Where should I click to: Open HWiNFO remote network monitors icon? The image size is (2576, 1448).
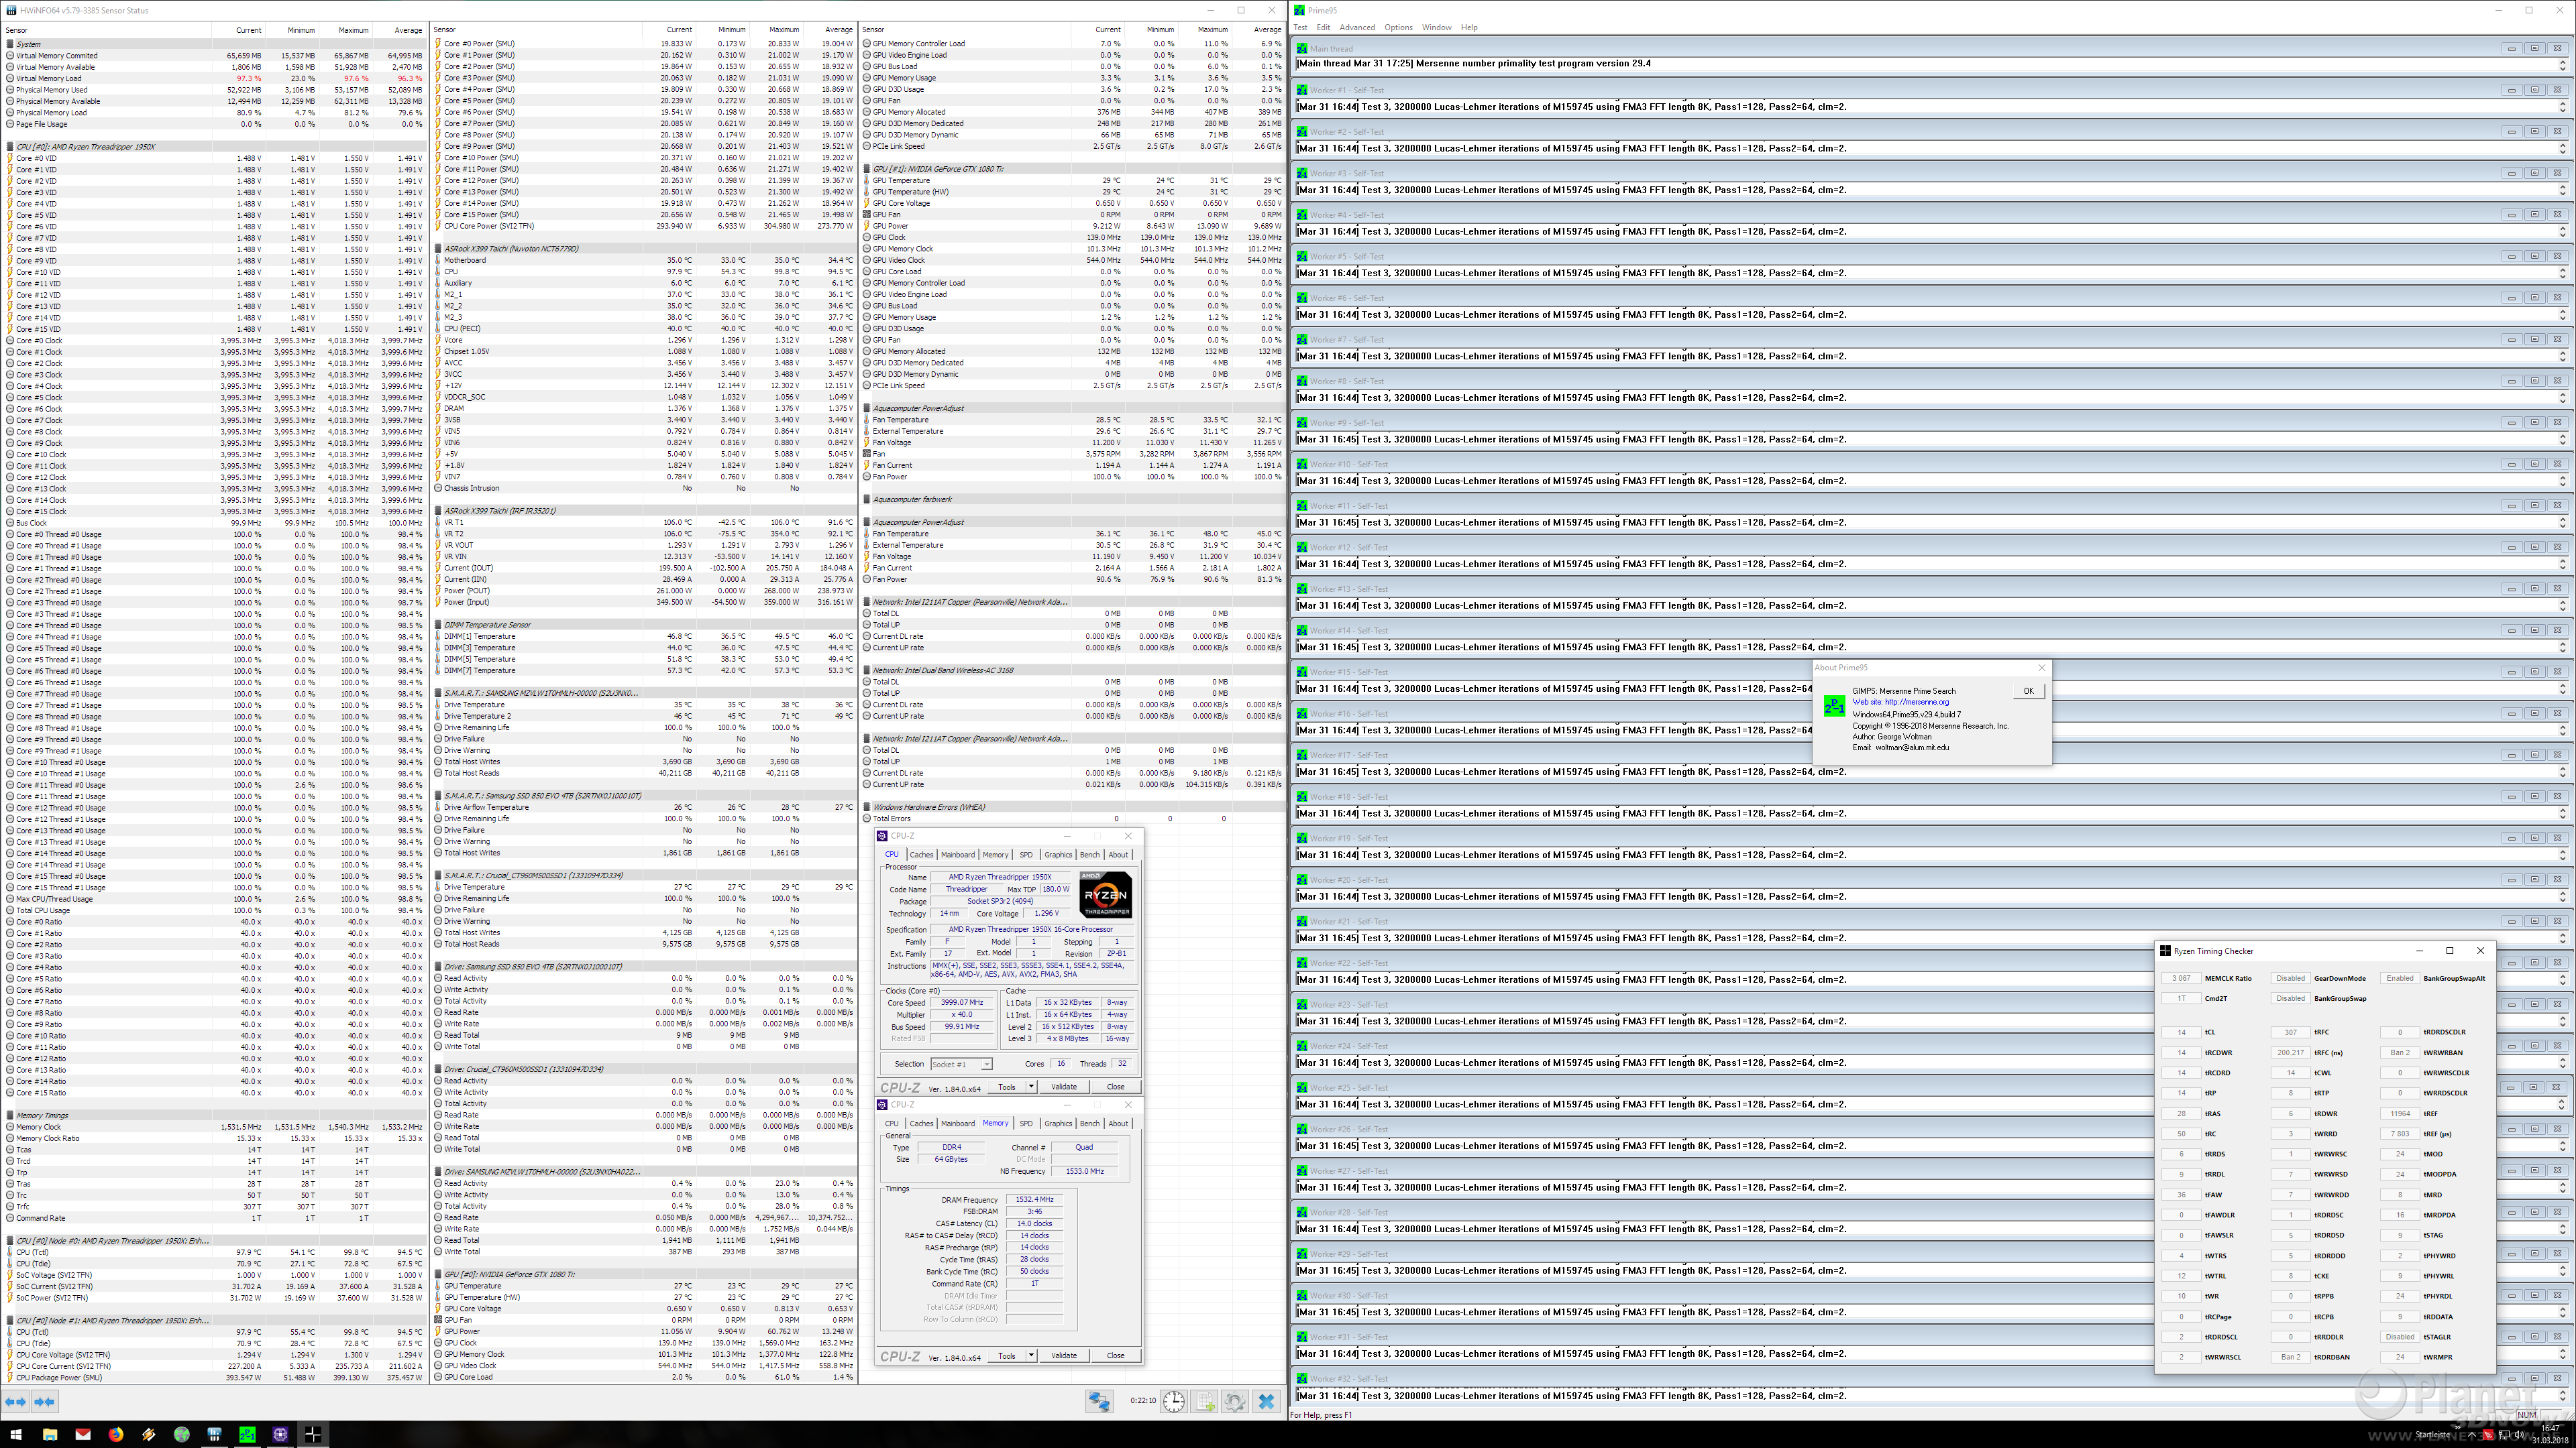pyautogui.click(x=1099, y=1401)
